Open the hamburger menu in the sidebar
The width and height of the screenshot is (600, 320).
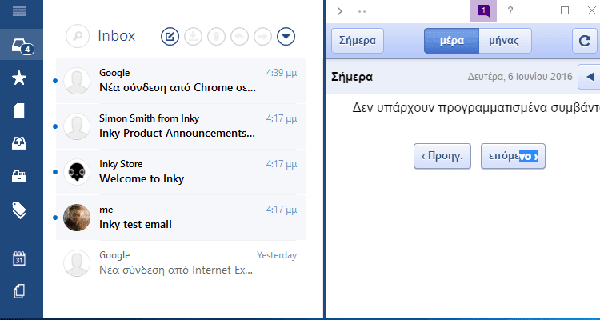(19, 11)
